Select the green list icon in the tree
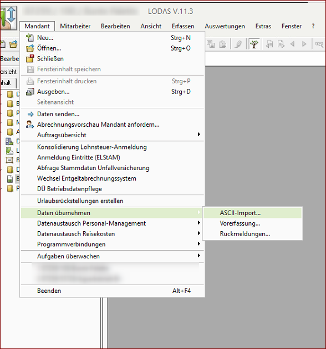 (x=9, y=151)
